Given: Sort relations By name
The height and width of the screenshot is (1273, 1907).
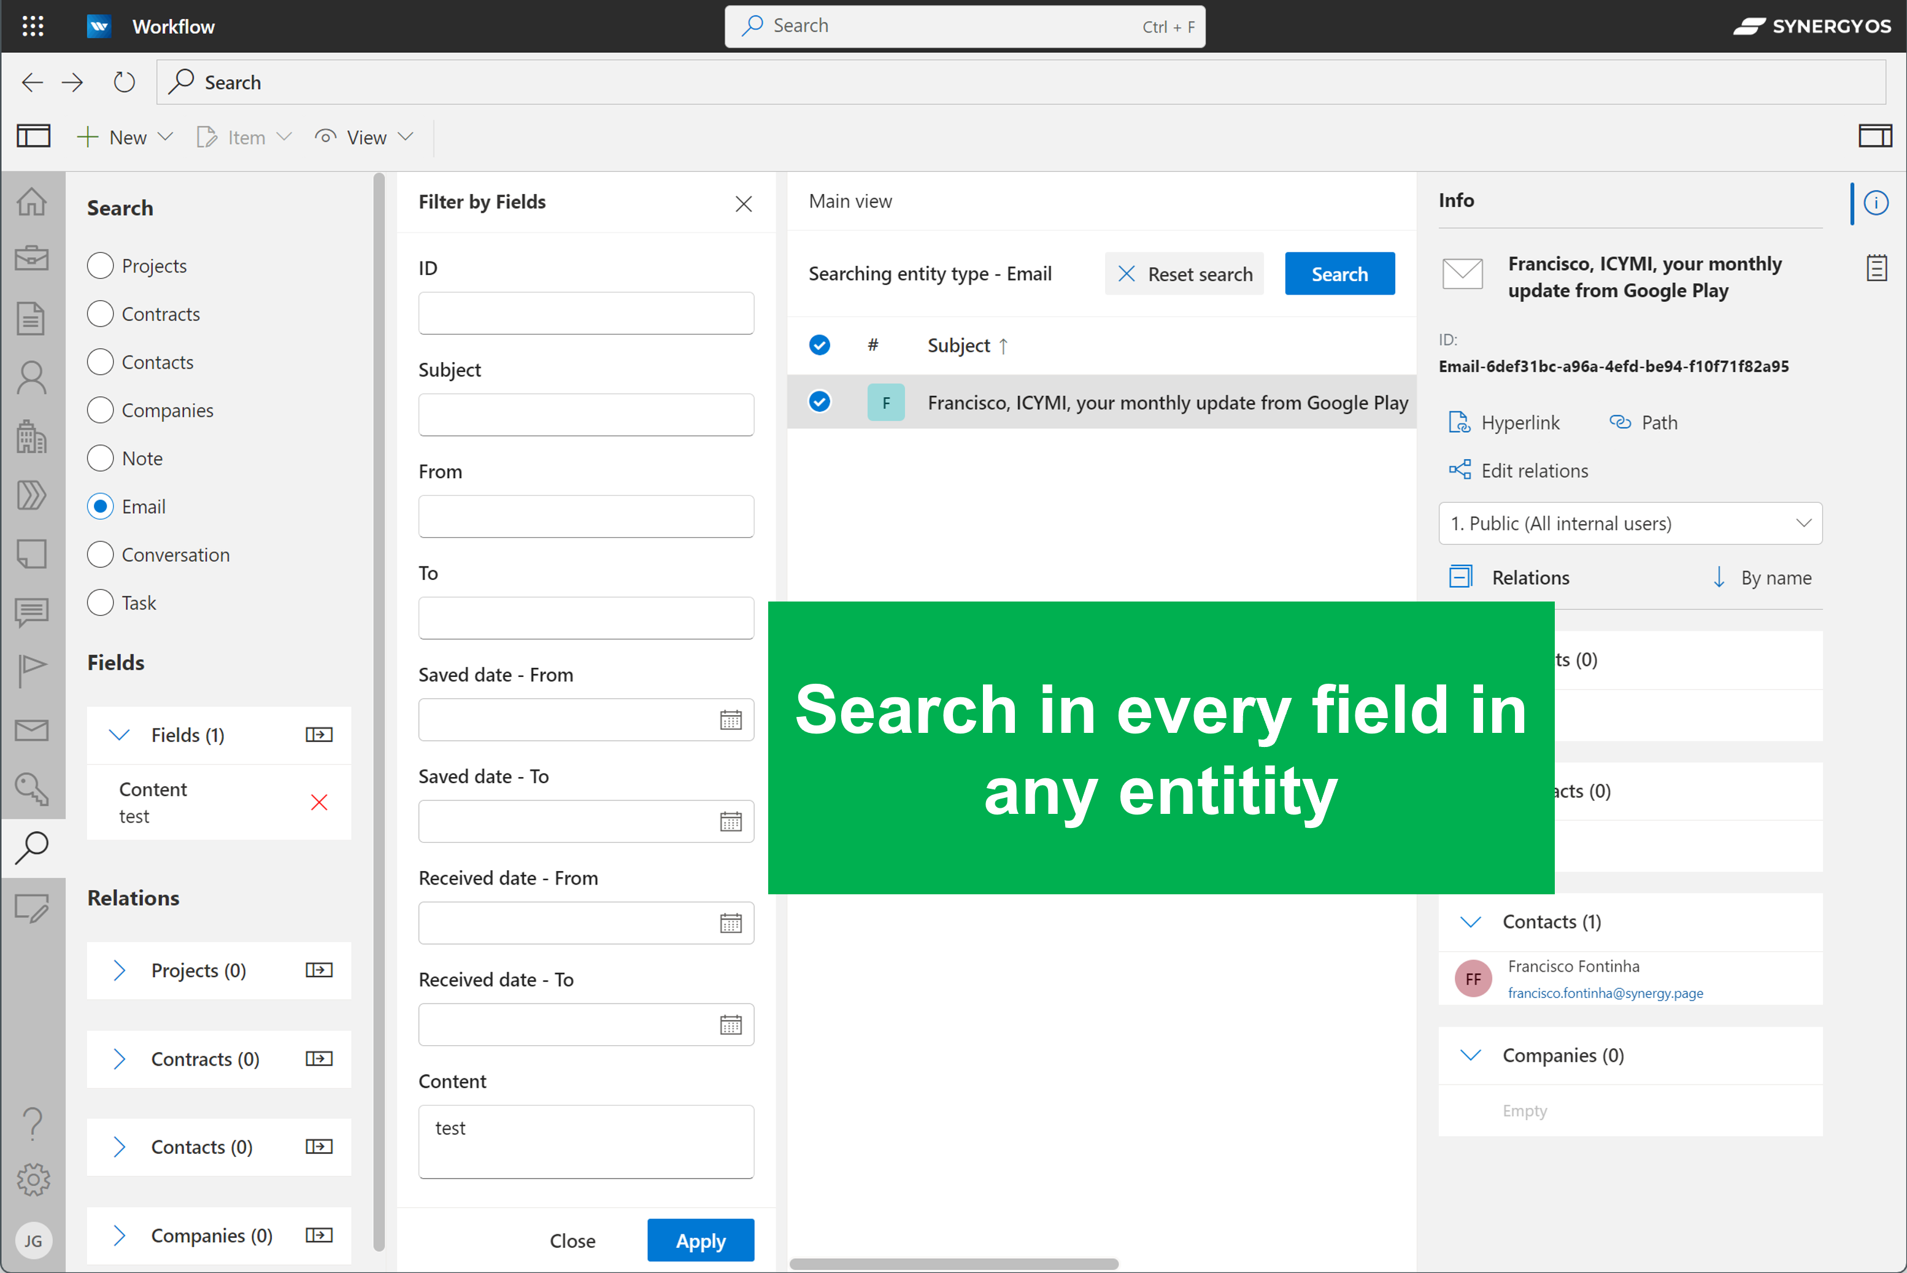Looking at the screenshot, I should click(1761, 577).
